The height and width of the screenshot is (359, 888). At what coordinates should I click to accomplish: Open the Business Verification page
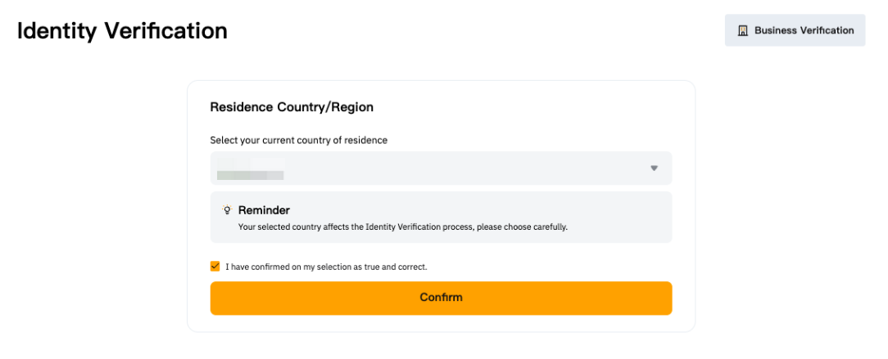tap(795, 30)
